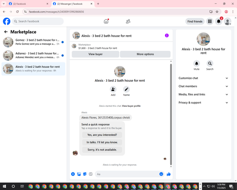
Task: Click the More options button
Action: (145, 54)
